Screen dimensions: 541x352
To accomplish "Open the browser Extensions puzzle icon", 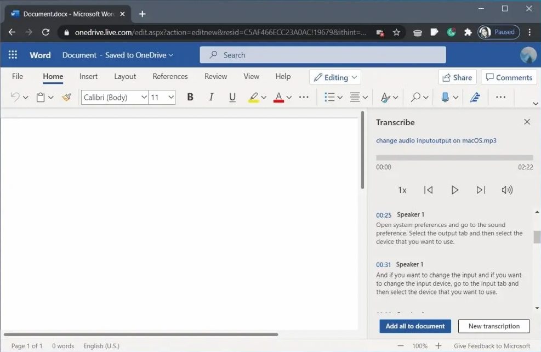I will [468, 32].
